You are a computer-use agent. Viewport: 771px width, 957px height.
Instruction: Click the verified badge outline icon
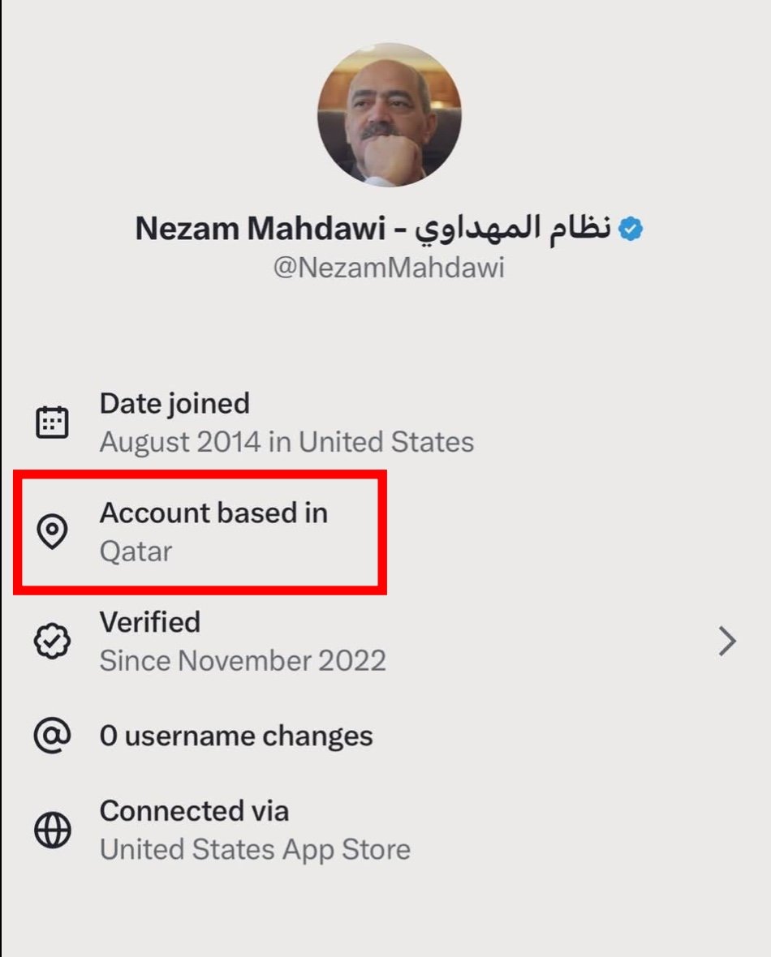pyautogui.click(x=53, y=642)
